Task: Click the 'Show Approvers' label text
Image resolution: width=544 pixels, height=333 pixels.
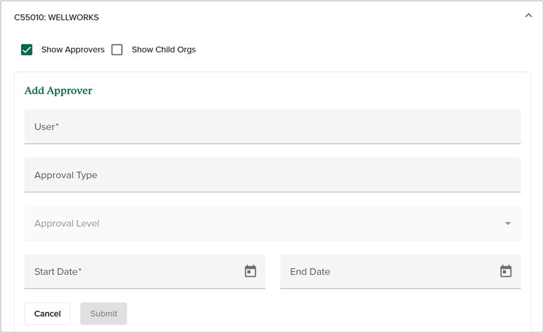Action: click(73, 50)
